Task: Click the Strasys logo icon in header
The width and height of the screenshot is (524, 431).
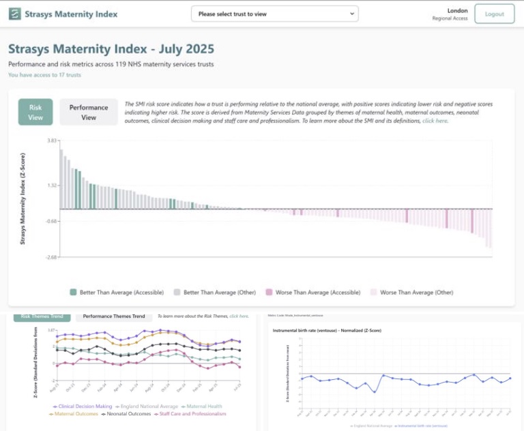Action: (x=14, y=14)
